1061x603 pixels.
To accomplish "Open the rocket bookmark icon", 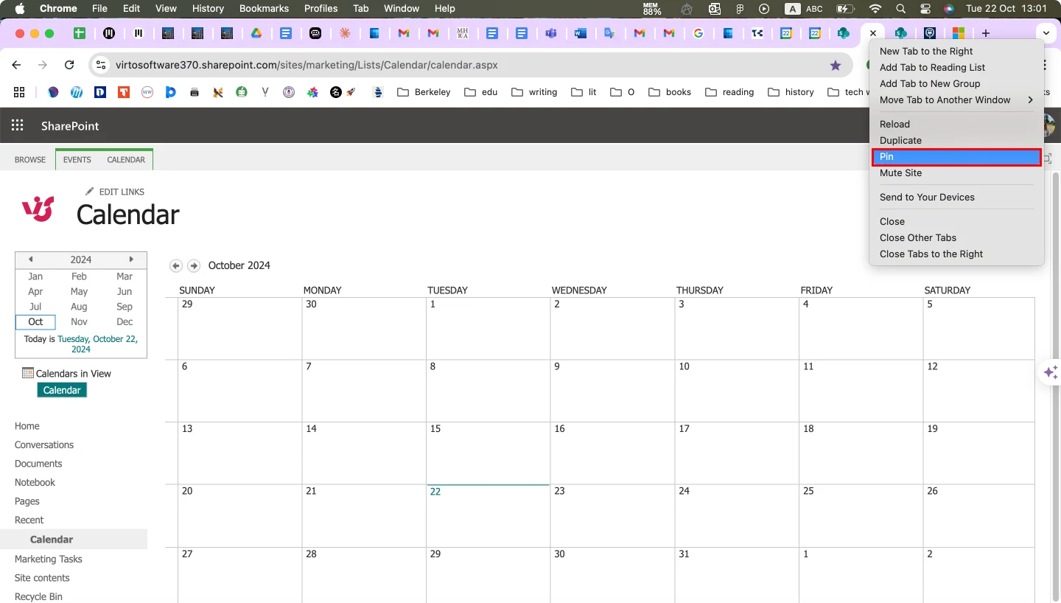I will 351,92.
